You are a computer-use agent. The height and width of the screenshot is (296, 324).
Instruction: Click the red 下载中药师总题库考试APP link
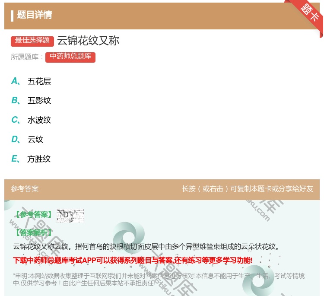(133, 260)
